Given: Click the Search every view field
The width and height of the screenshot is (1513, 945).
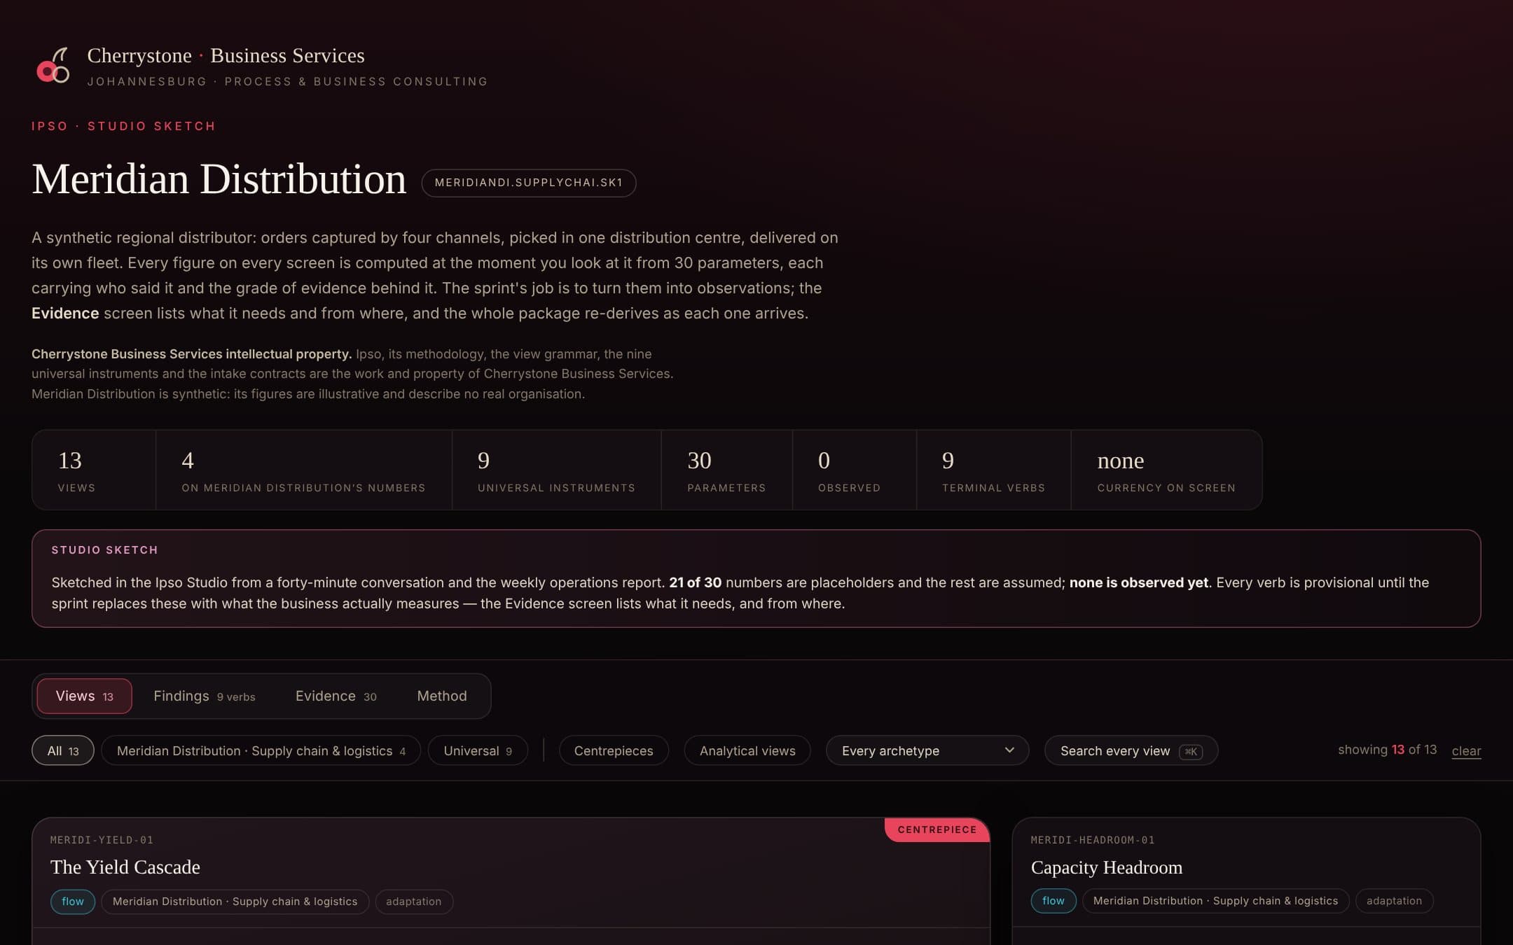Looking at the screenshot, I should point(1131,750).
